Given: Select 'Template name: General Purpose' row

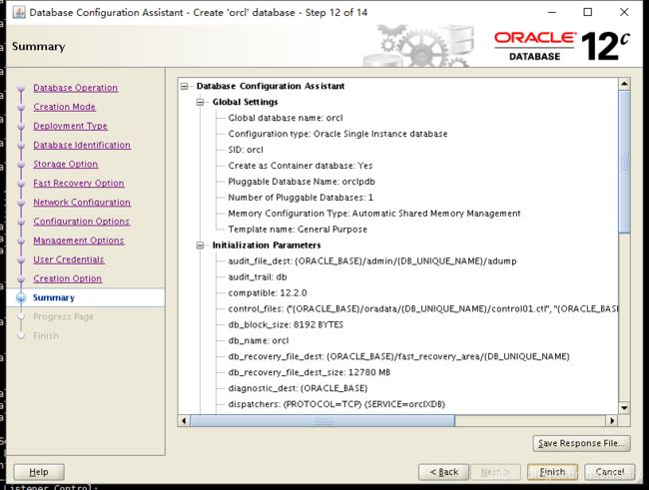Looking at the screenshot, I should click(x=298, y=230).
